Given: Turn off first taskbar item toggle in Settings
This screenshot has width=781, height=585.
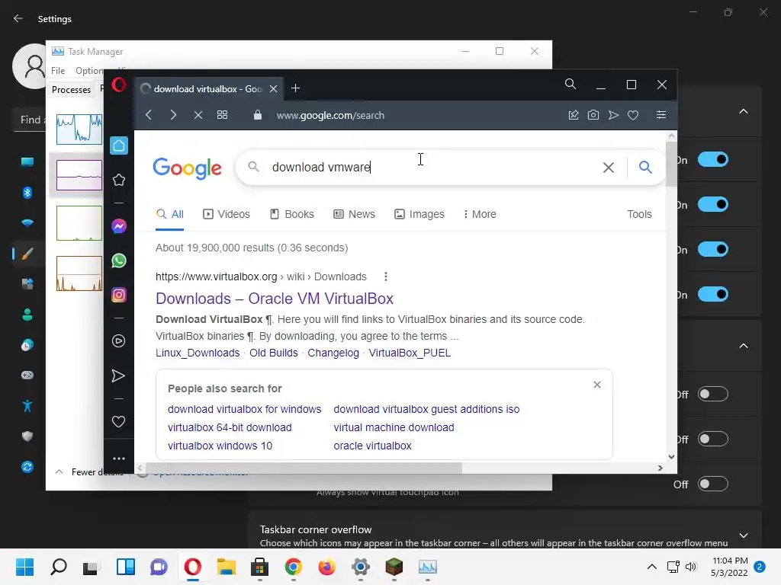Looking at the screenshot, I should click(x=713, y=160).
